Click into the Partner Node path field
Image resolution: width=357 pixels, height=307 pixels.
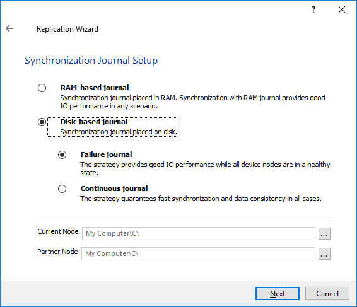point(198,254)
